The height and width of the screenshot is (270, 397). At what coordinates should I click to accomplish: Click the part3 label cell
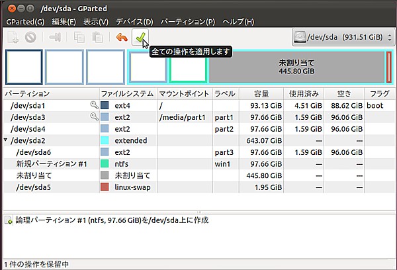(x=224, y=152)
